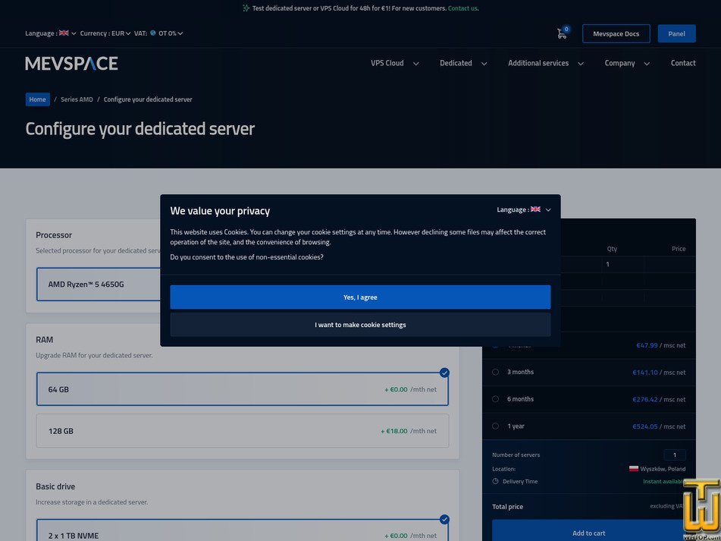Expand the Additional services menu
The height and width of the screenshot is (541, 721).
click(546, 64)
